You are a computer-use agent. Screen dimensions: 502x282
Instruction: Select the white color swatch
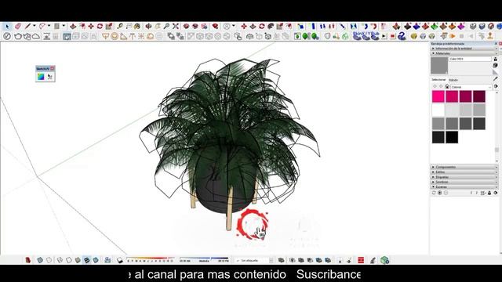pos(438,110)
